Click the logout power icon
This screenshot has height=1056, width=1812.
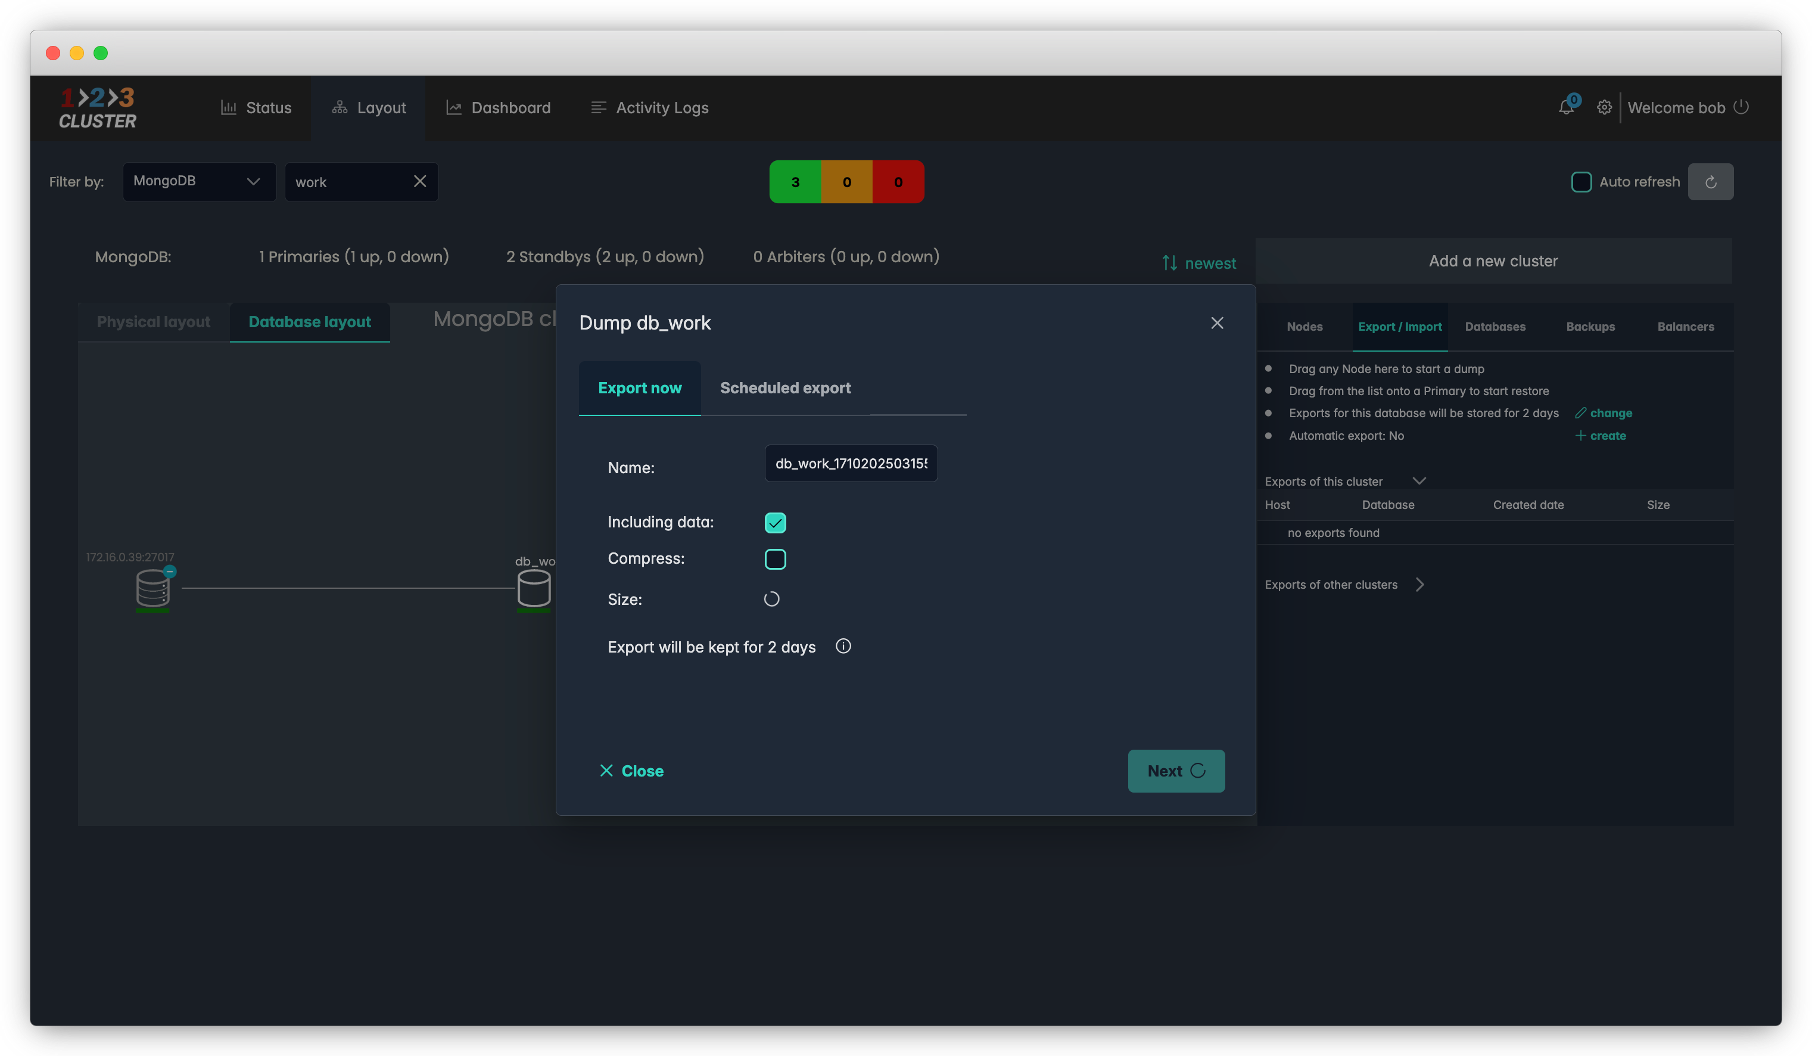point(1741,107)
